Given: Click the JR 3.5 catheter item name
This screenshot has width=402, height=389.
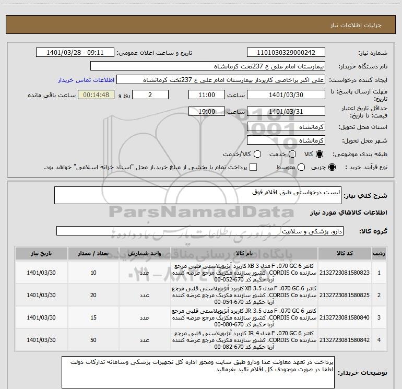Looking at the screenshot, I should click(x=244, y=317).
